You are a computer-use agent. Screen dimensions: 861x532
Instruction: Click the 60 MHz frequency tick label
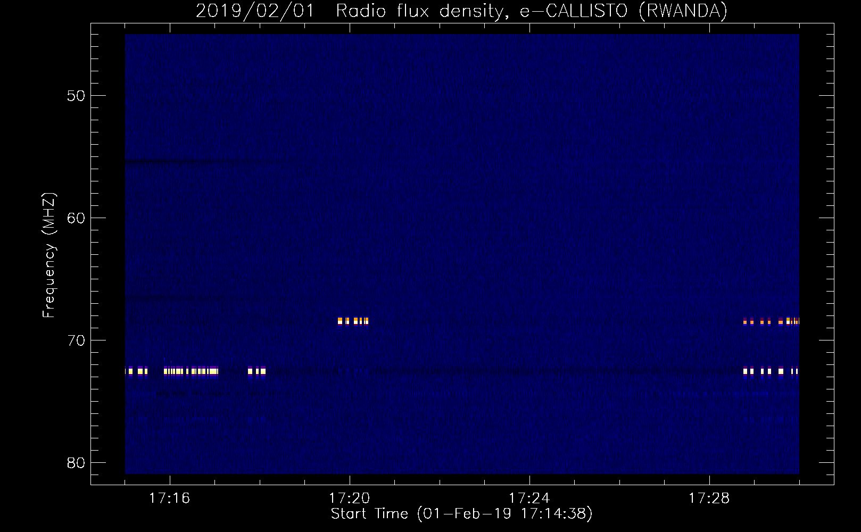(76, 218)
